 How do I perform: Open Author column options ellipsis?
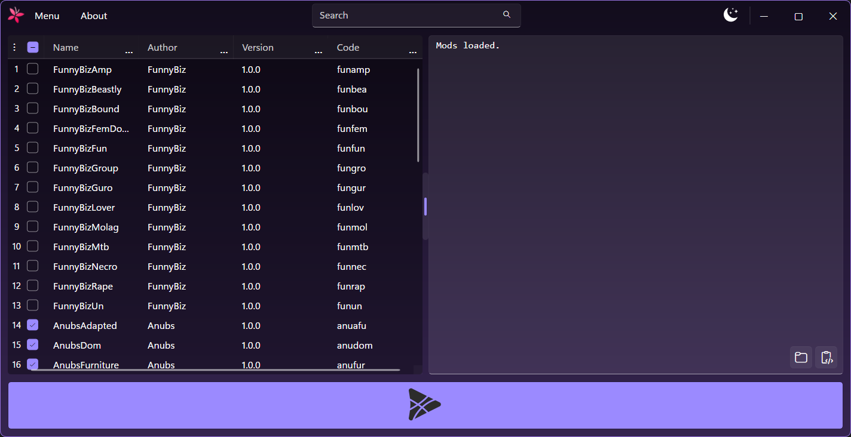tap(224, 53)
